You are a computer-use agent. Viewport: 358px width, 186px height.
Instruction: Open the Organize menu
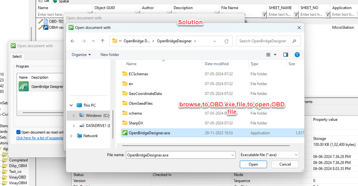pos(81,55)
